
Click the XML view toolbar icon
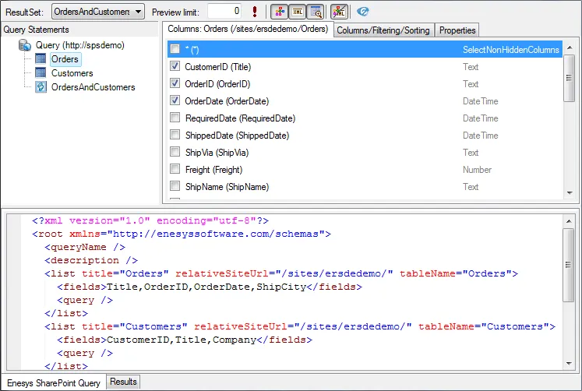coord(297,11)
